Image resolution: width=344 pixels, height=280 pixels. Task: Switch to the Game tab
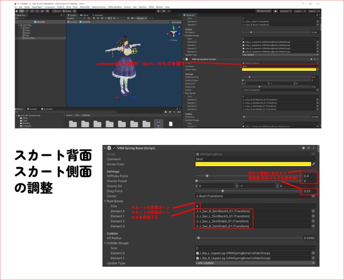pos(84,15)
